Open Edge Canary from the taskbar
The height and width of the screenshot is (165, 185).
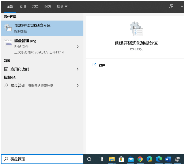(x=150, y=159)
